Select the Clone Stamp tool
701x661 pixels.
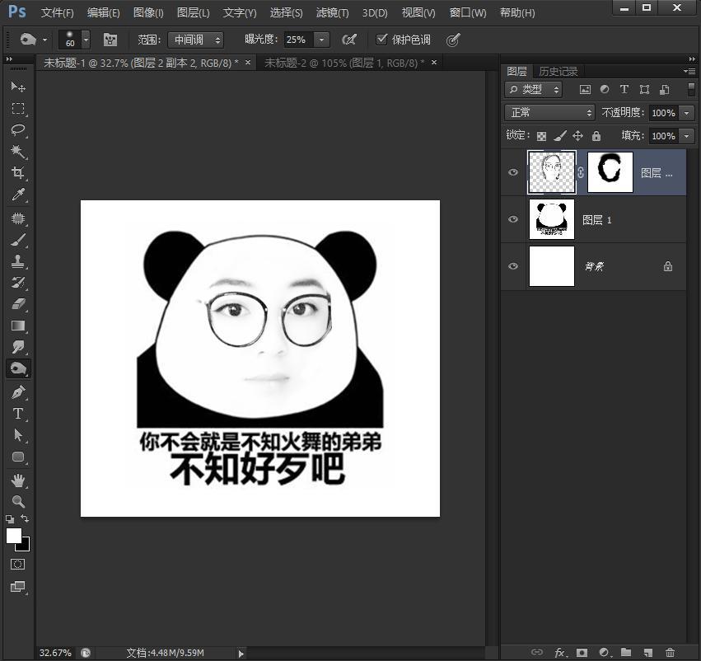point(18,261)
